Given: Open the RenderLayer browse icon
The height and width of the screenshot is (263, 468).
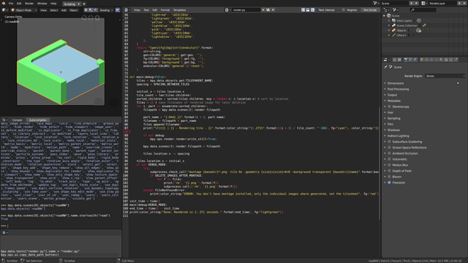Looking at the screenshot, I should coord(425,3).
